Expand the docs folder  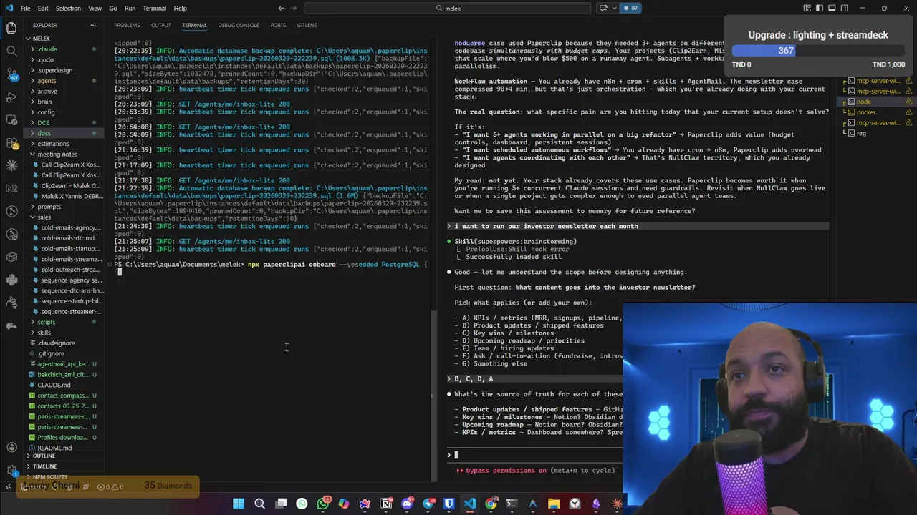[x=64, y=133]
